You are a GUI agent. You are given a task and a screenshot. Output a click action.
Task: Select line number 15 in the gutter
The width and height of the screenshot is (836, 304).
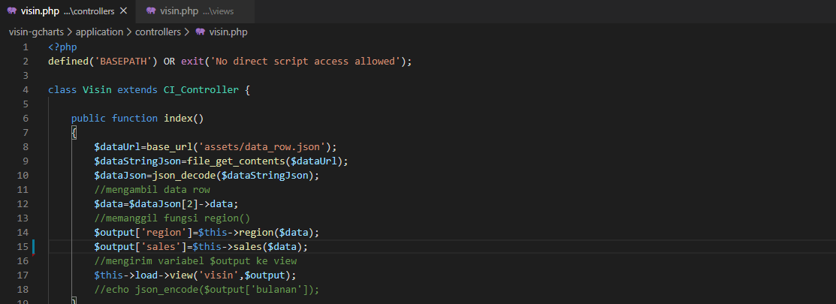(x=23, y=247)
